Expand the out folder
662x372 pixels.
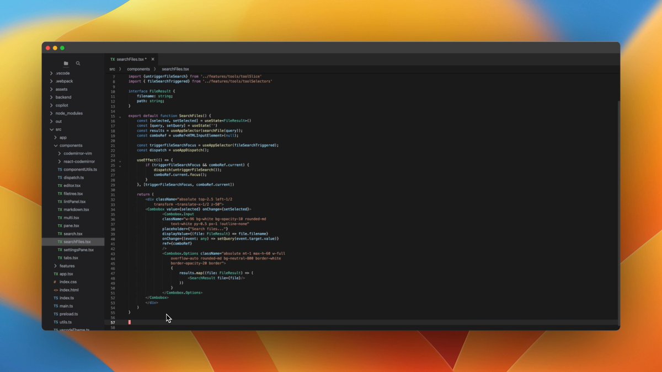pos(51,121)
